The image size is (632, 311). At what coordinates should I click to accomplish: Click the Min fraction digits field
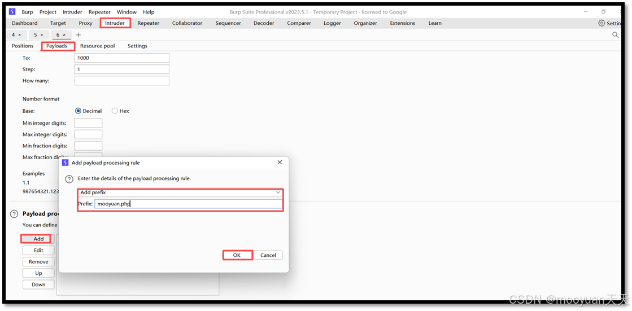(x=88, y=146)
